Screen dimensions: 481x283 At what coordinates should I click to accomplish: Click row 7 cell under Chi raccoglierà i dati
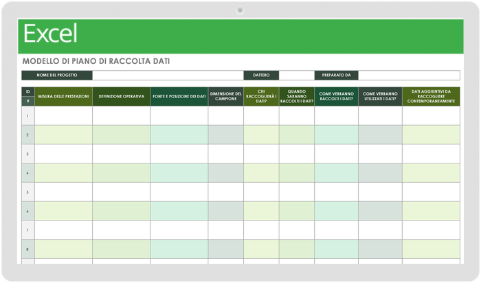[x=261, y=230]
